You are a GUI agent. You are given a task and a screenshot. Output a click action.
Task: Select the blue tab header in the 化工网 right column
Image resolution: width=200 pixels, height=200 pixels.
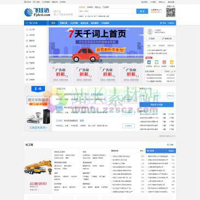[161, 151]
